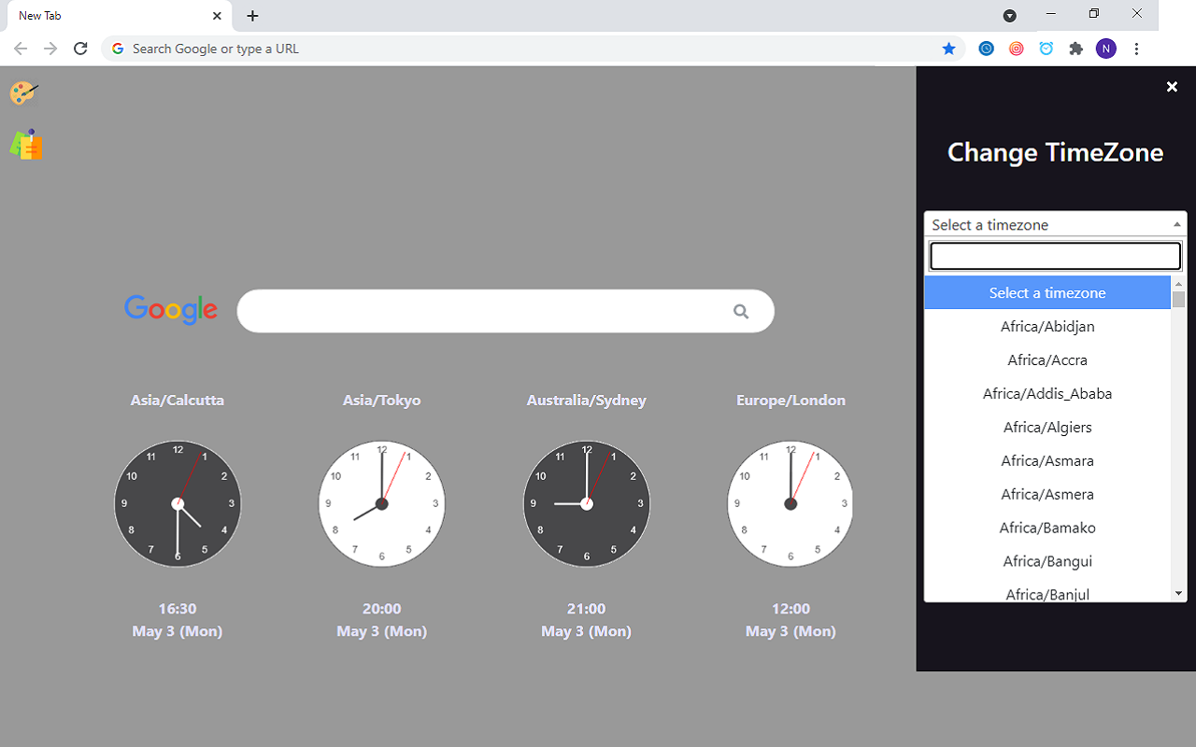Open the sticky notes icon
This screenshot has height=747, width=1196.
[26, 144]
